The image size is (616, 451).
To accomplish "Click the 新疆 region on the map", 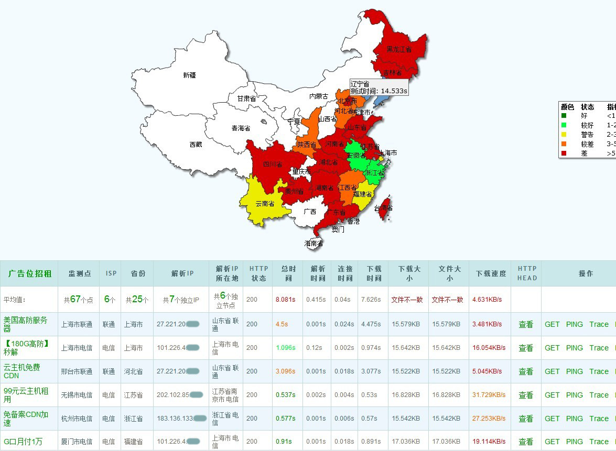I will (189, 75).
